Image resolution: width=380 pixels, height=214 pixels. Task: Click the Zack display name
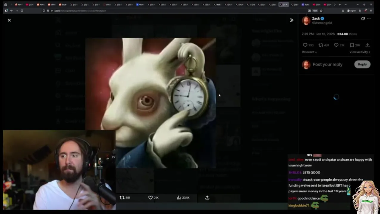tap(316, 18)
